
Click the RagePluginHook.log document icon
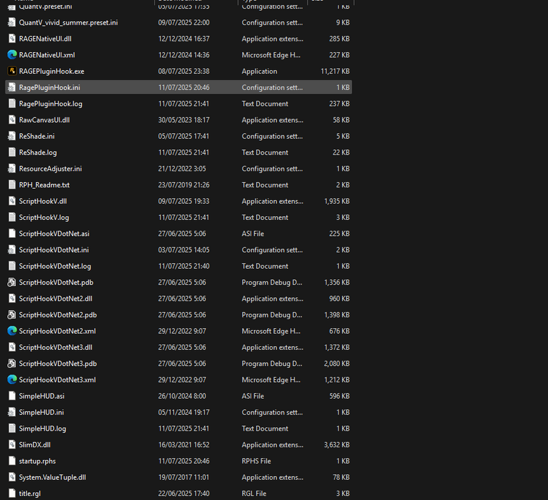tap(12, 103)
